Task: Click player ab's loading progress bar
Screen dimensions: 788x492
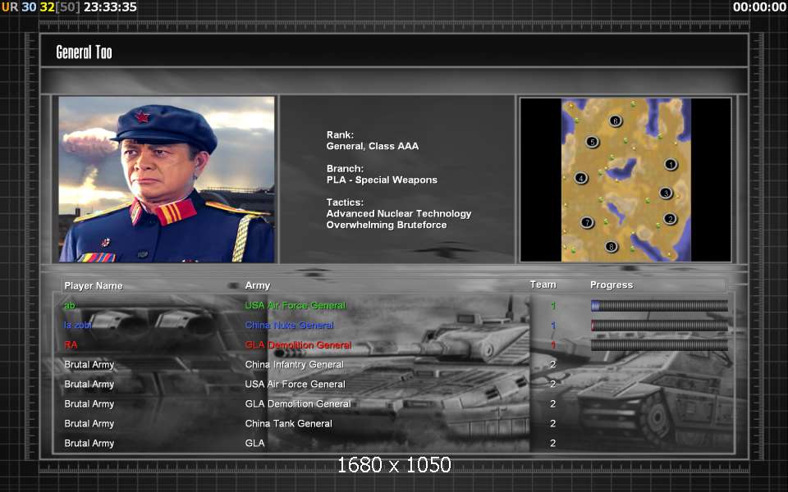Action: (x=659, y=306)
